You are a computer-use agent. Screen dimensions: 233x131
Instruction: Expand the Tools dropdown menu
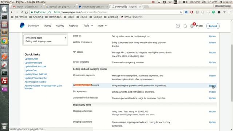tap(88, 25)
